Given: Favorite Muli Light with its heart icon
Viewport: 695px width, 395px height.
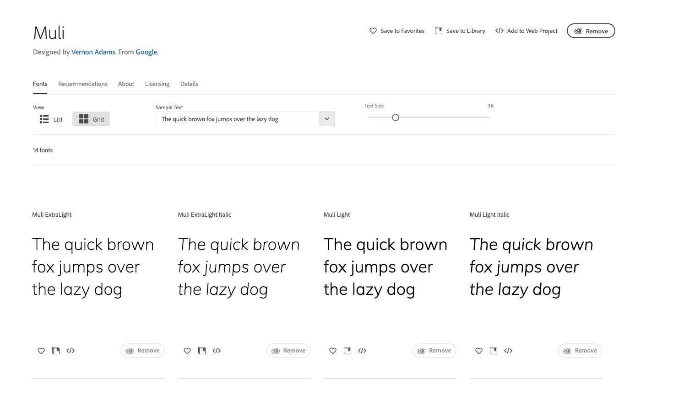Looking at the screenshot, I should point(333,351).
